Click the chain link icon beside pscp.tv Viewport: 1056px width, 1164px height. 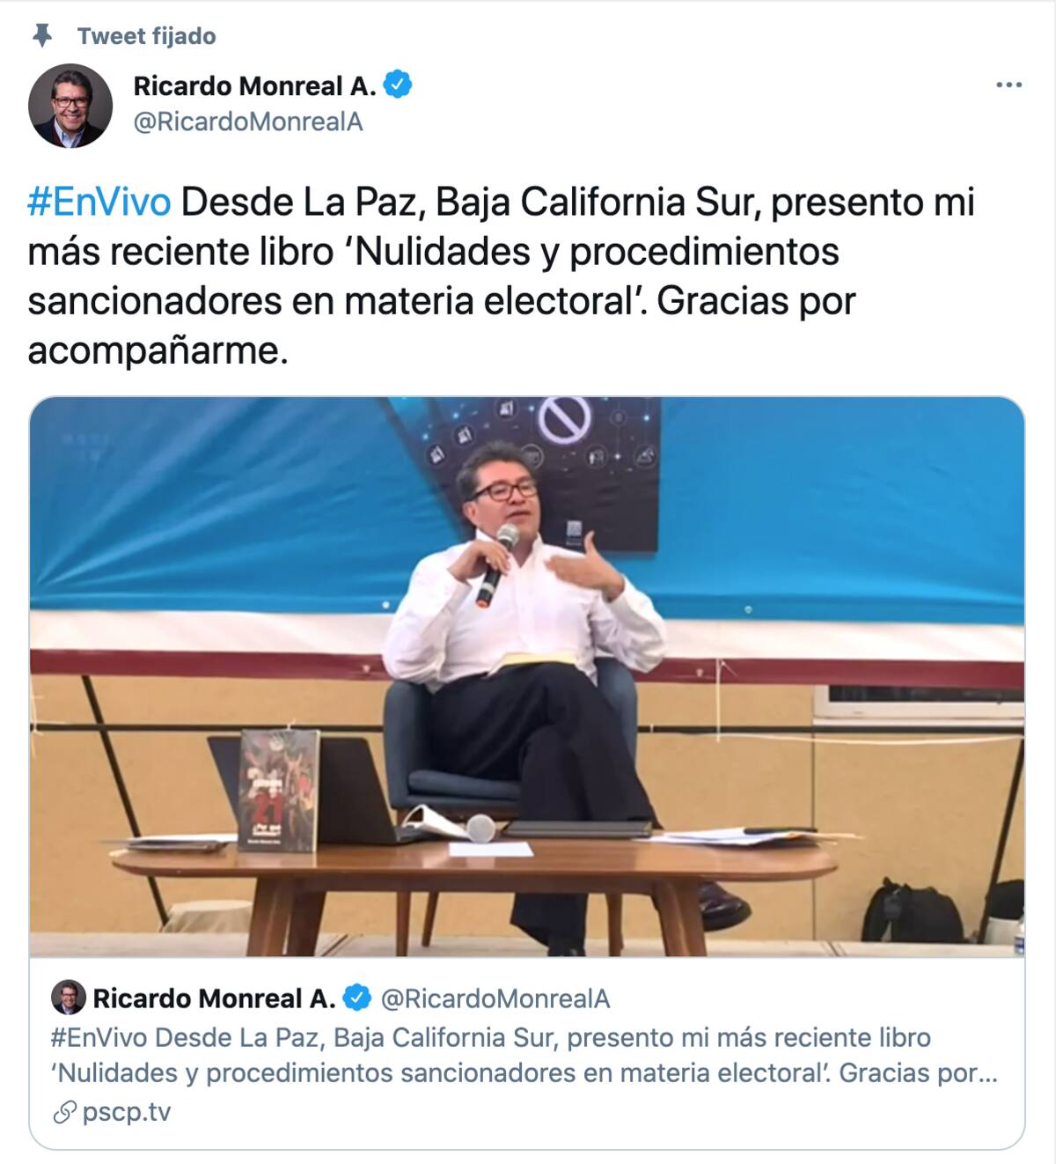point(63,1113)
